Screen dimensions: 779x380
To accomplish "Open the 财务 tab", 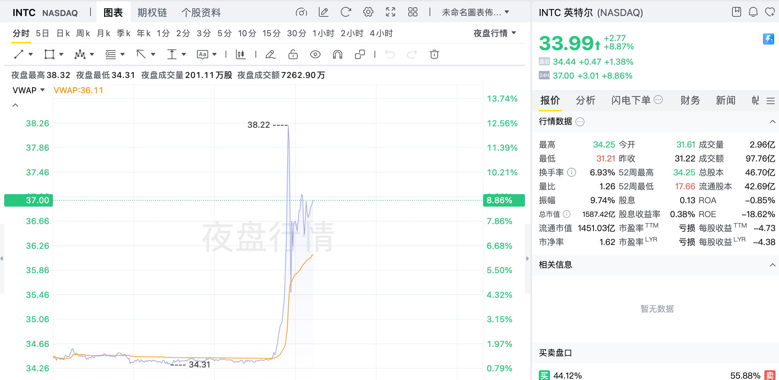I will 690,100.
